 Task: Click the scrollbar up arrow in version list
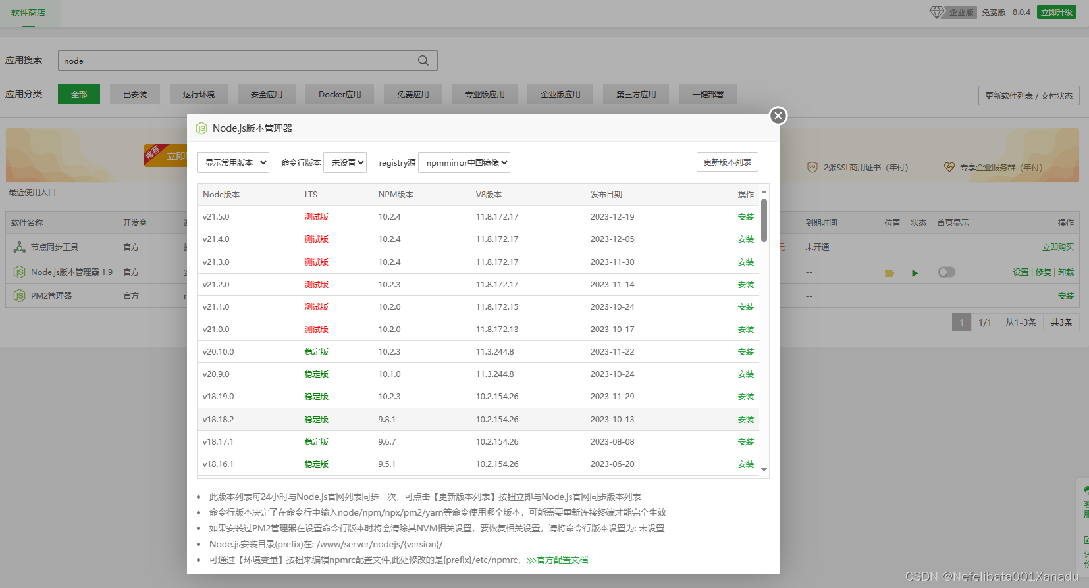click(764, 192)
